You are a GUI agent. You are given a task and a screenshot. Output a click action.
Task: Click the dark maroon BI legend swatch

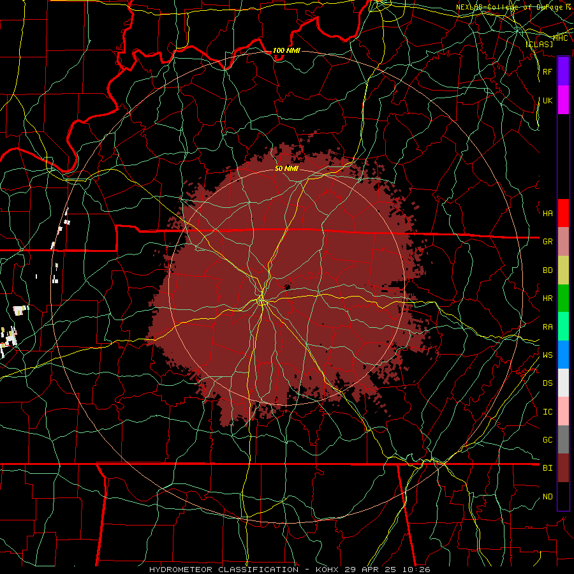[x=563, y=468]
